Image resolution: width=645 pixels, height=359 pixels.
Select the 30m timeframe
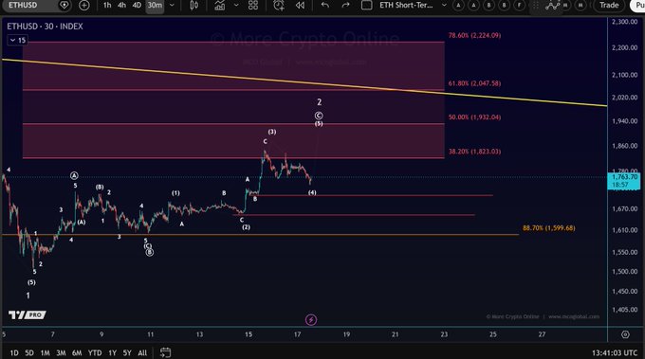click(155, 6)
